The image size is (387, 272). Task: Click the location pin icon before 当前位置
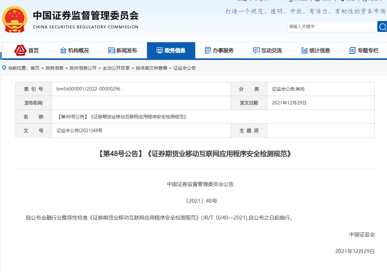4,68
